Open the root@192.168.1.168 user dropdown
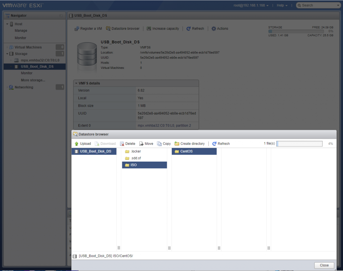The image size is (343, 271). pos(251,5)
